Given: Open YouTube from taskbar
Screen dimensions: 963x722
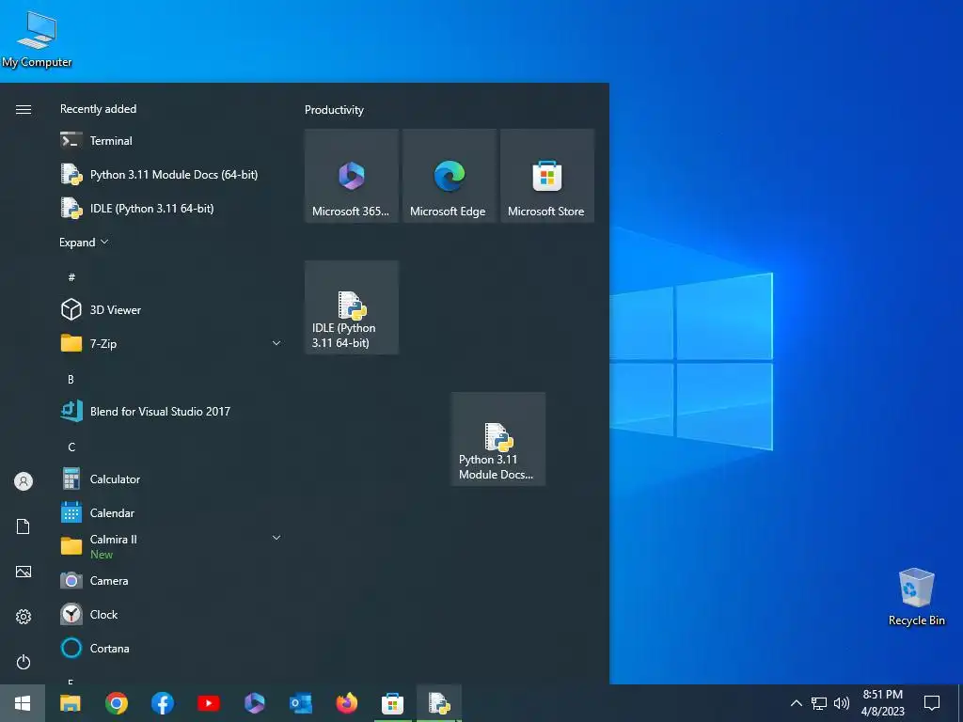Looking at the screenshot, I should coord(208,703).
